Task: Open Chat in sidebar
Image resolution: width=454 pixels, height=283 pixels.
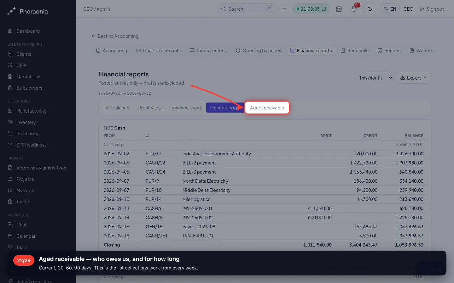Action: 21,225
